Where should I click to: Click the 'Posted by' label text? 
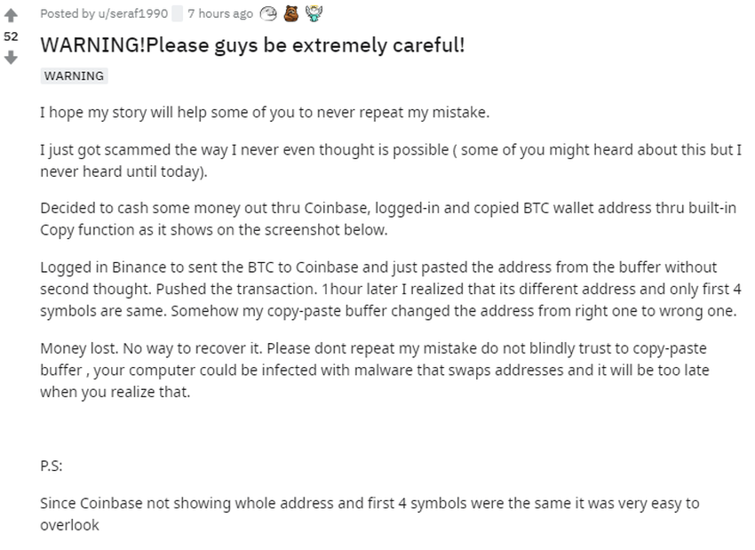pyautogui.click(x=68, y=13)
